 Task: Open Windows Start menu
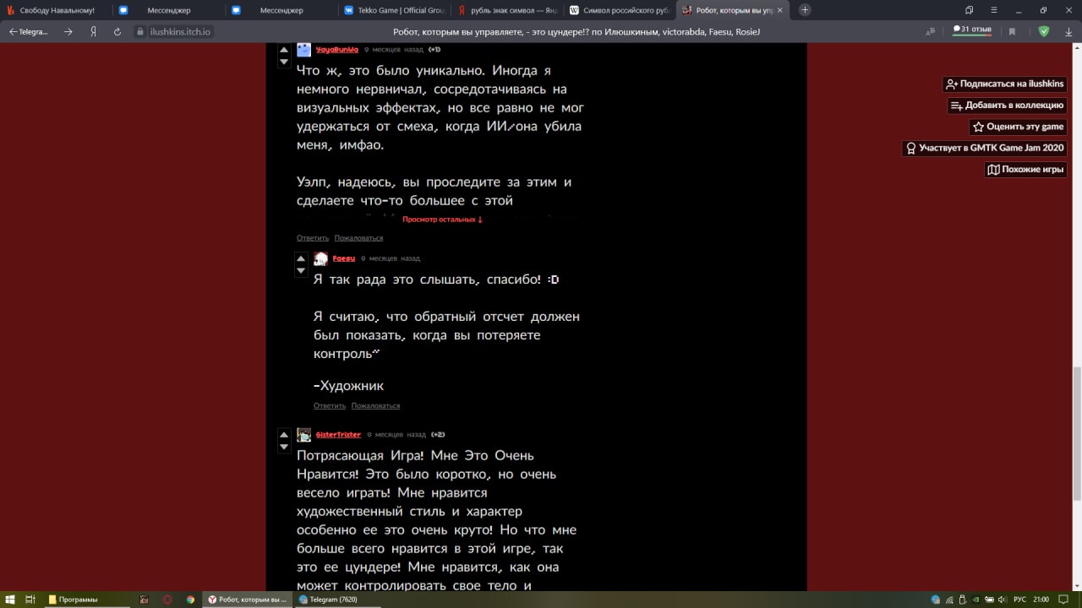(x=9, y=600)
